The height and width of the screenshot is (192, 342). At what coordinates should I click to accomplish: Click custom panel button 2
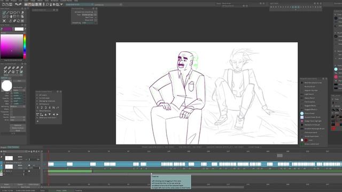click(42, 108)
